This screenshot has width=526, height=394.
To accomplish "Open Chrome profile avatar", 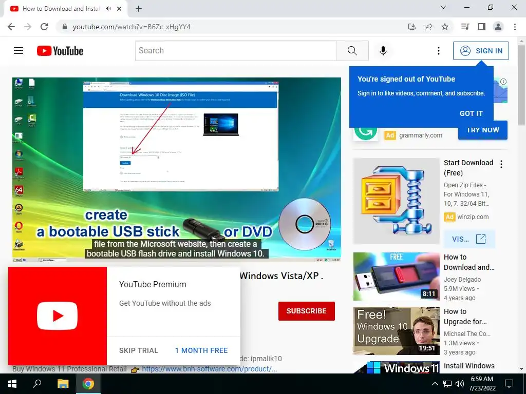I will 498,27.
